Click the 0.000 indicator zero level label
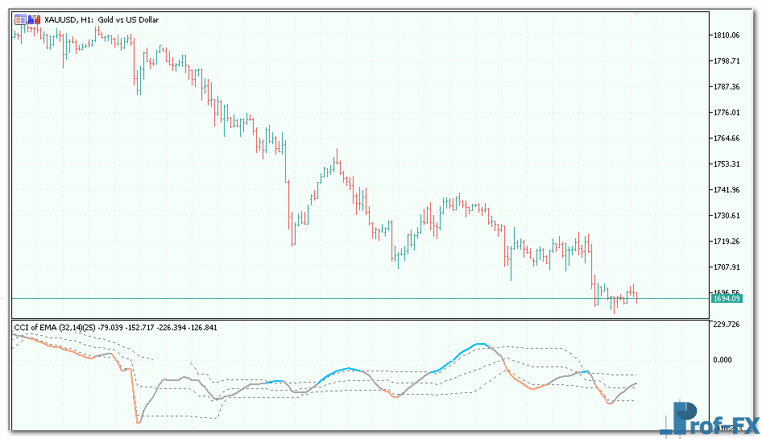The image size is (762, 439). pos(723,360)
